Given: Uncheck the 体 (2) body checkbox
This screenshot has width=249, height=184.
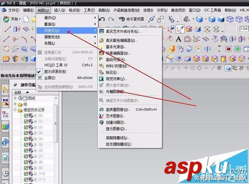Looking at the screenshot, I should [26, 127].
